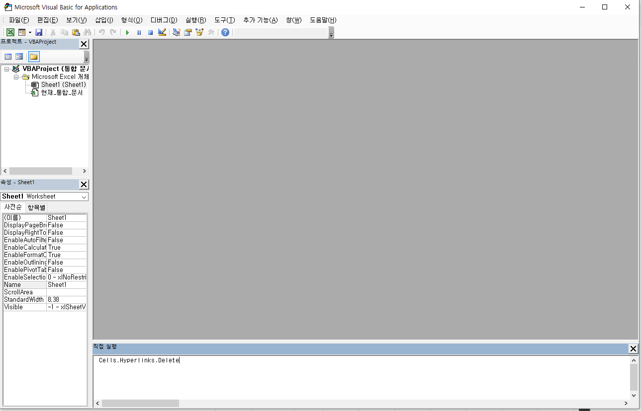The height and width of the screenshot is (411, 641).
Task: Click project pane horizontal scrollbar left arrow
Action: pos(4,171)
